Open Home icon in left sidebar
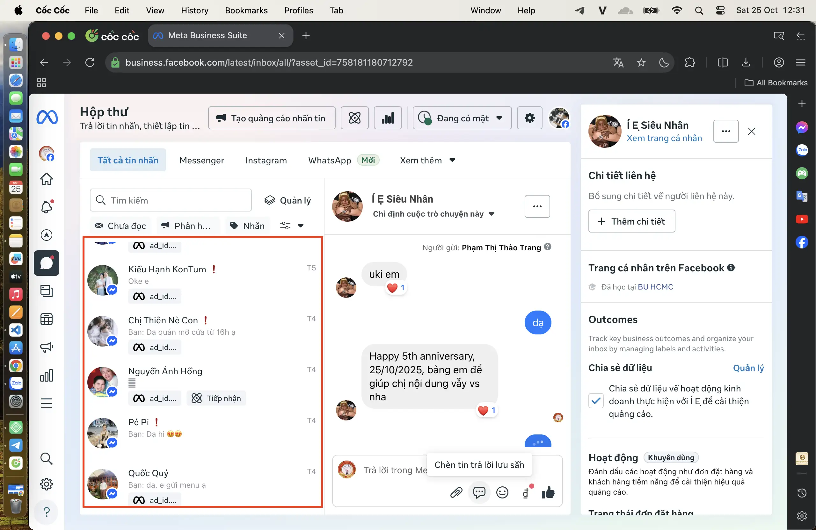The image size is (816, 530). click(x=47, y=179)
